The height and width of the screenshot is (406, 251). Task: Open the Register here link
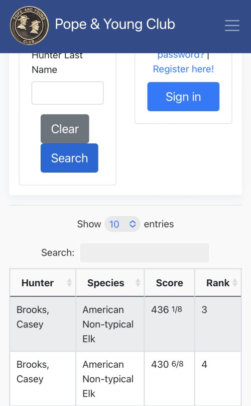pyautogui.click(x=183, y=69)
